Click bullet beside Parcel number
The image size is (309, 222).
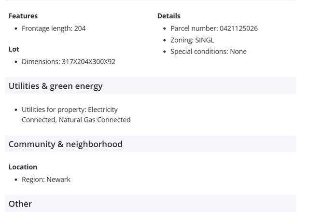point(165,29)
